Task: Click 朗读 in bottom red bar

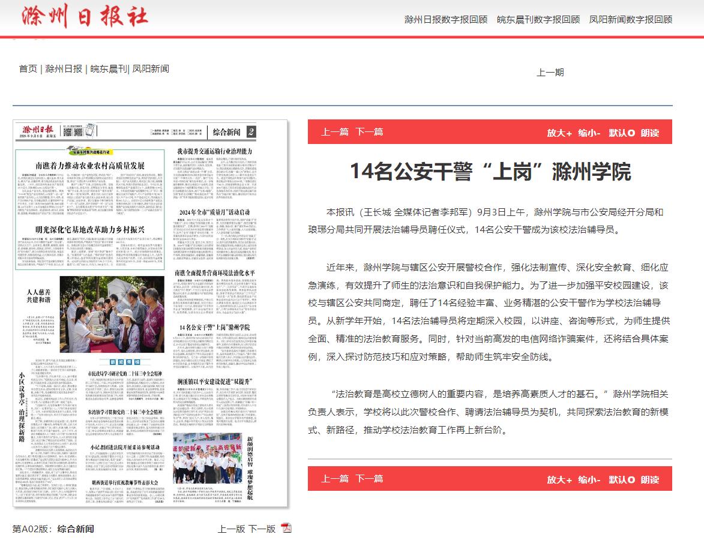Action: point(649,480)
